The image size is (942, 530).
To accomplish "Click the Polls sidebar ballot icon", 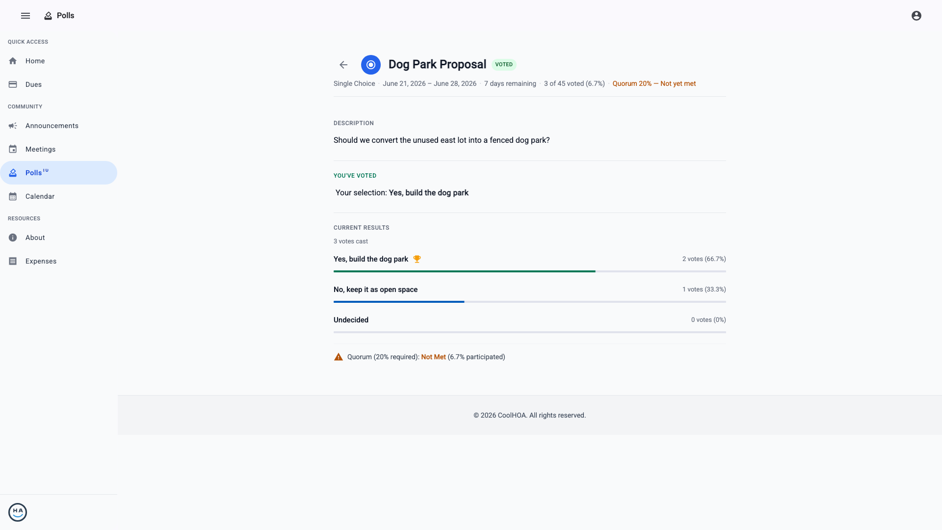I will (13, 173).
